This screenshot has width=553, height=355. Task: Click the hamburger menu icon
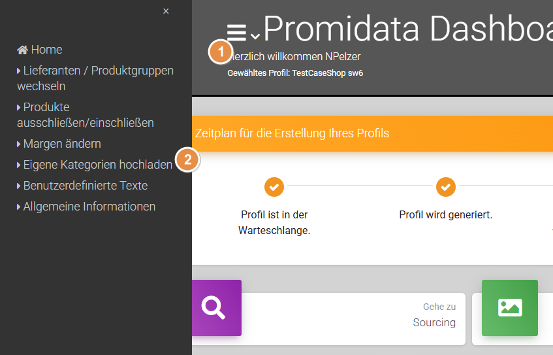[236, 33]
